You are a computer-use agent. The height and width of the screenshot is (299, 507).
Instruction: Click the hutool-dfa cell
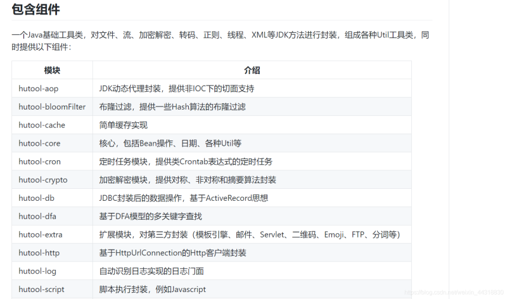(52, 216)
